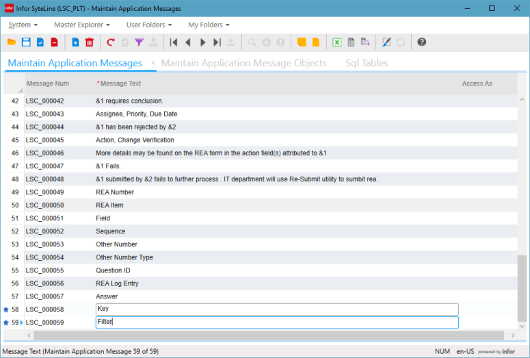Viewport: 530px width, 358px height.
Task: Click the grayed circular plus icon
Action: 266,42
